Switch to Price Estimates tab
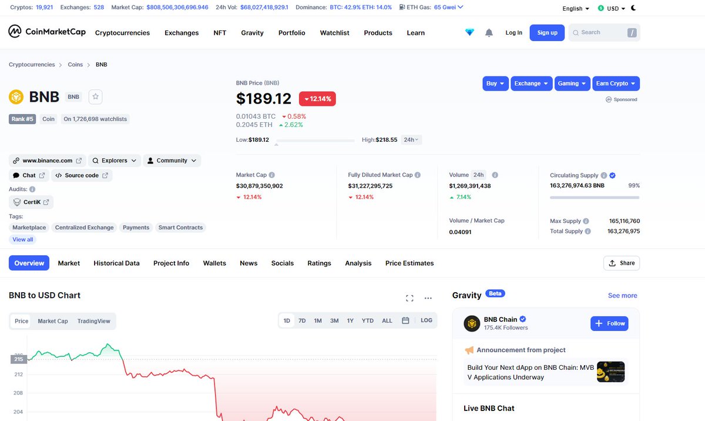The image size is (705, 421). pyautogui.click(x=409, y=263)
